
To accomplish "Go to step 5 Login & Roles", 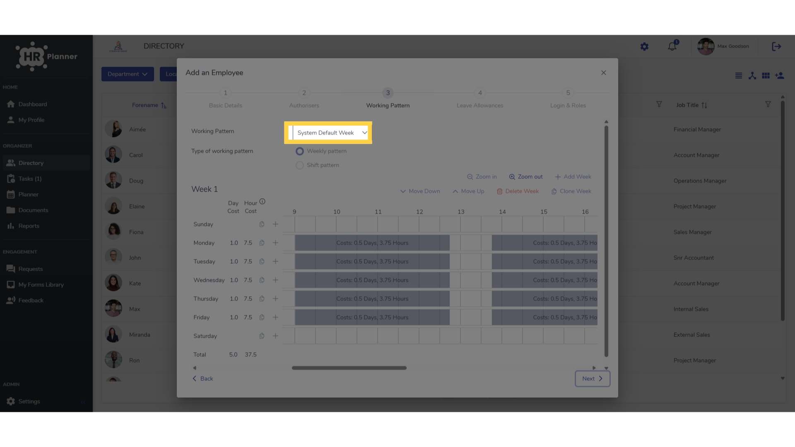I will coord(568,99).
